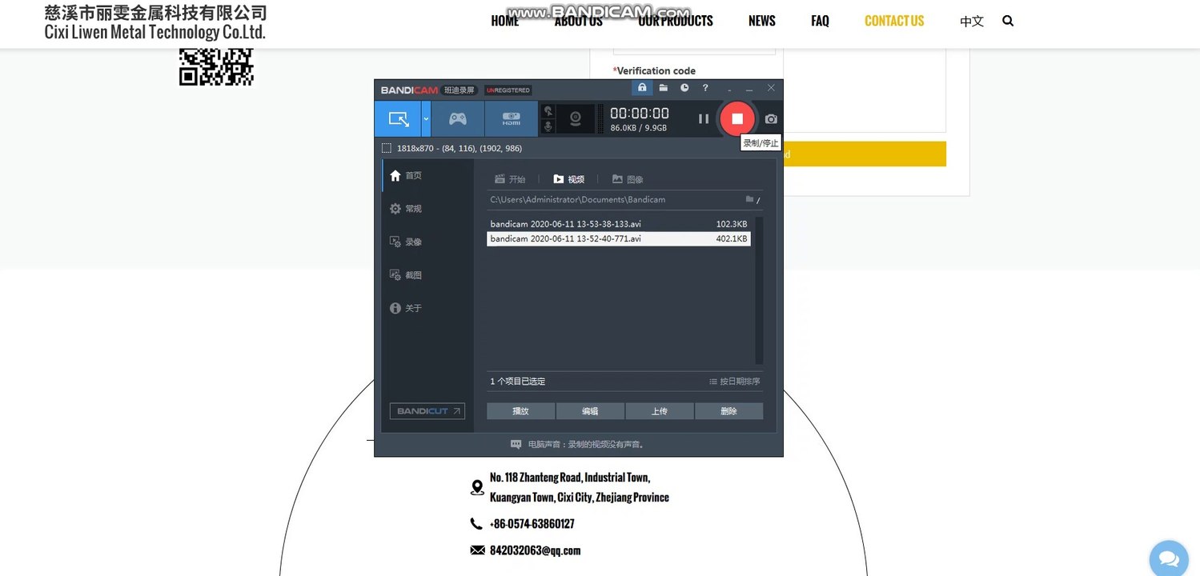
Task: Open the website search magnifier icon
Action: tap(1008, 21)
